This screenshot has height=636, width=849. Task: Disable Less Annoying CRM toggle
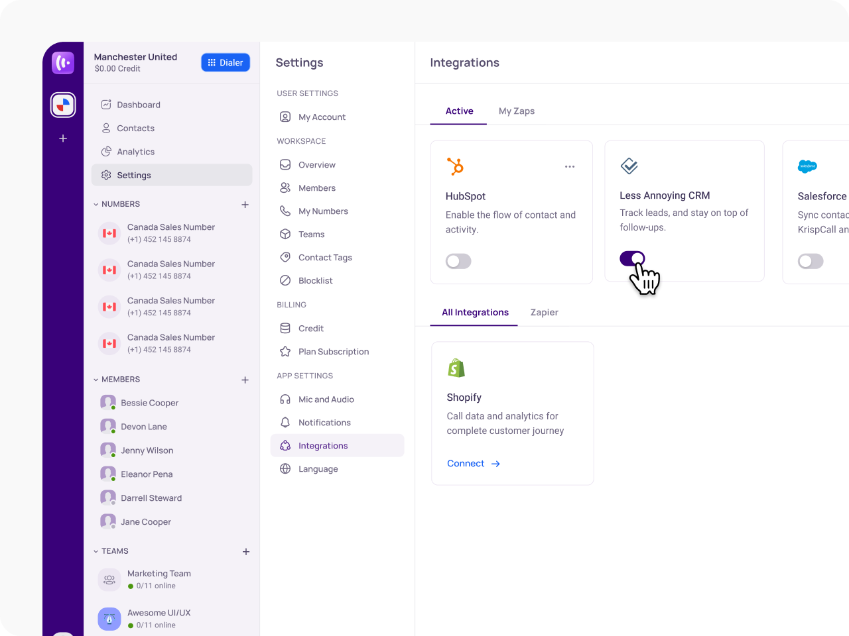coord(632,258)
